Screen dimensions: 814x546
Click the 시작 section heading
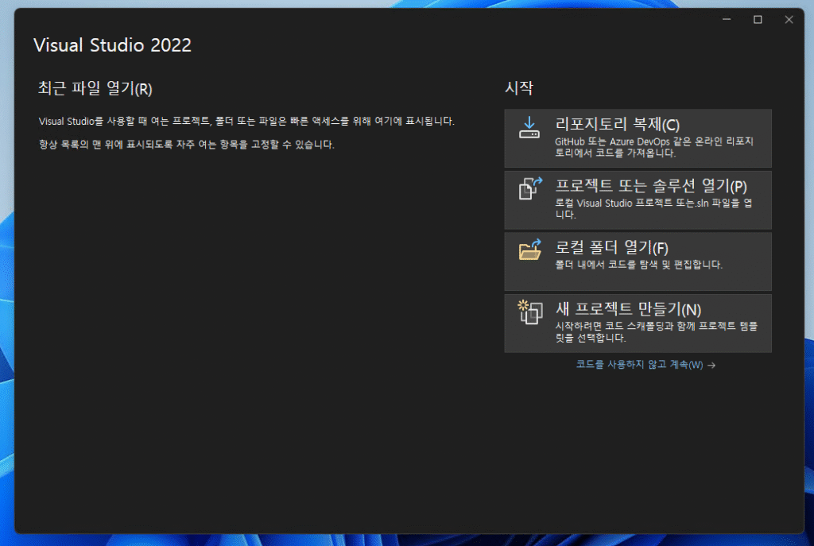coord(518,88)
